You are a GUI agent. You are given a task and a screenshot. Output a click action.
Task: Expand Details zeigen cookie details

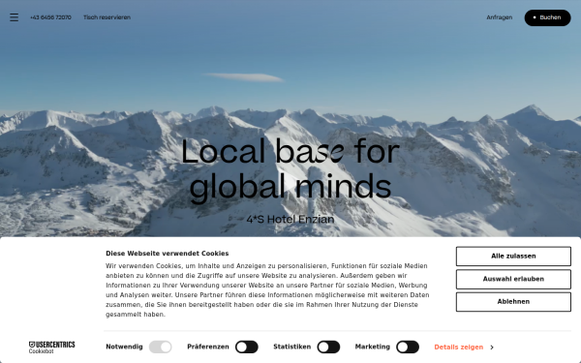[464, 348]
